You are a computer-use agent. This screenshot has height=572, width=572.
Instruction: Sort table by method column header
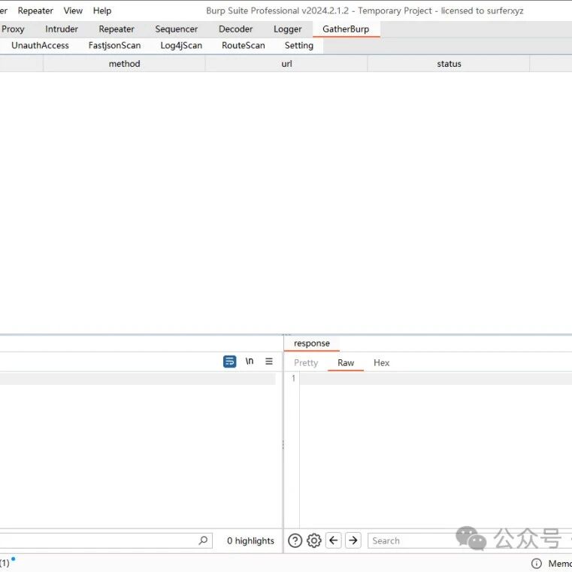click(x=124, y=64)
